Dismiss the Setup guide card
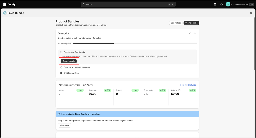Screen dimensions: 256x138 [190, 33]
